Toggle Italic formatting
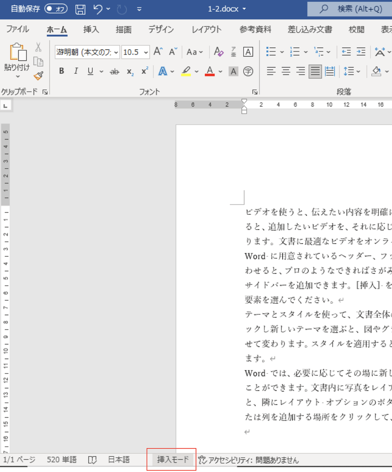The height and width of the screenshot is (472, 392). coord(76,71)
